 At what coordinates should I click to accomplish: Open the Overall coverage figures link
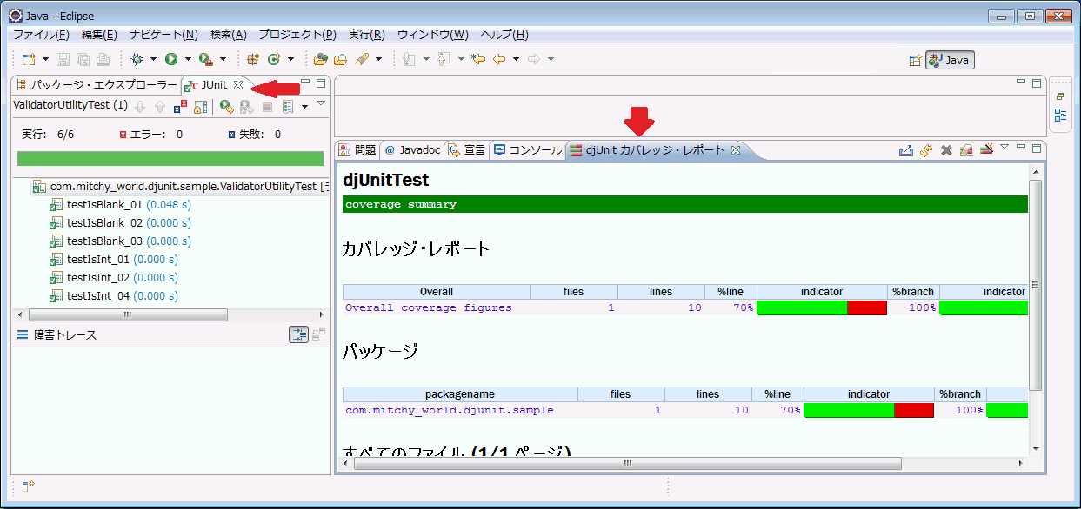click(x=429, y=307)
